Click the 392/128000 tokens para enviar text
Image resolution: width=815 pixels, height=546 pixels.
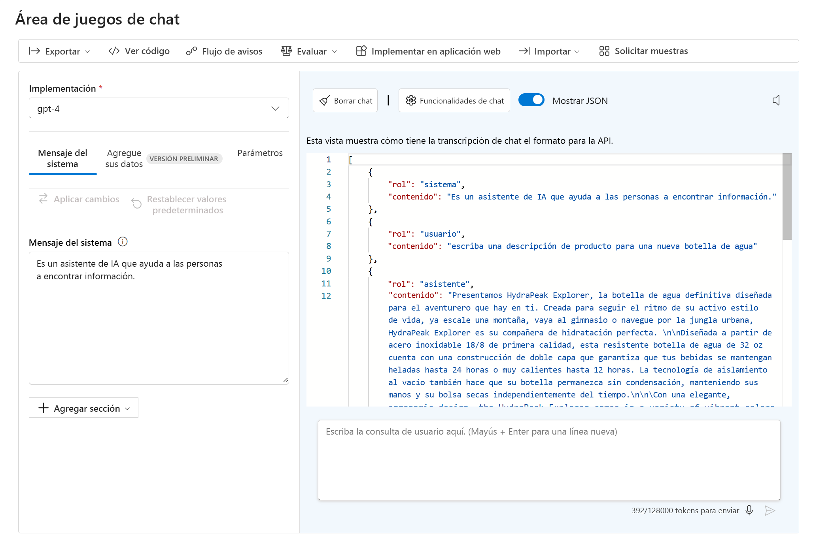[685, 510]
